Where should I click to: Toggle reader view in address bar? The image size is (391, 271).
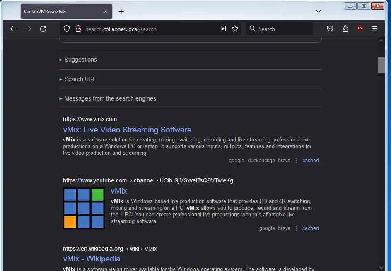pos(223,29)
